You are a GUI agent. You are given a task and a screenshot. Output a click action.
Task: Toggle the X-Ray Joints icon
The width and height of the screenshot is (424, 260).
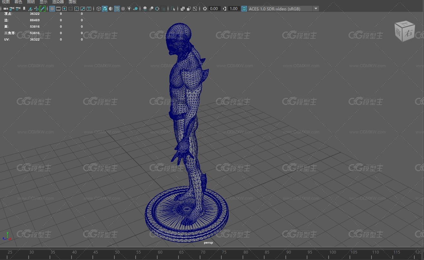pos(195,9)
